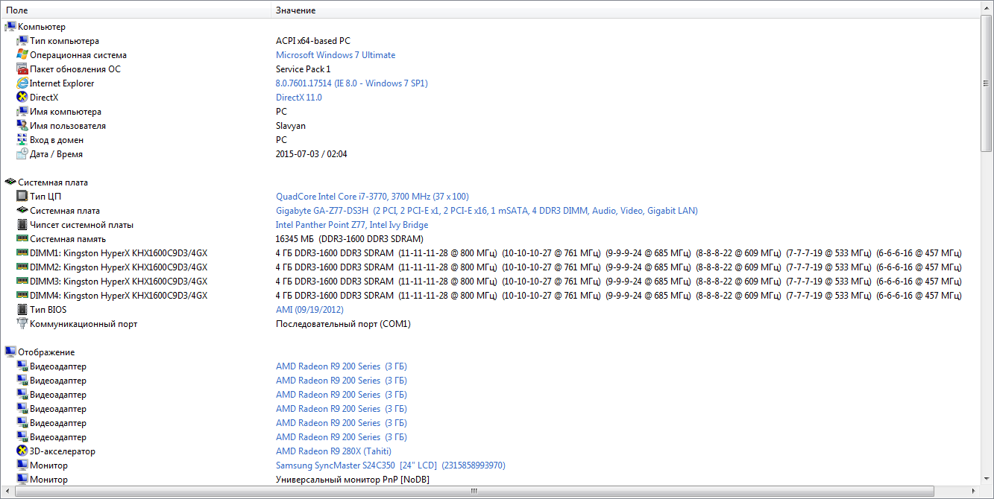
Task: Open the QuadCore Intel Core i7-3770 link
Action: (372, 197)
